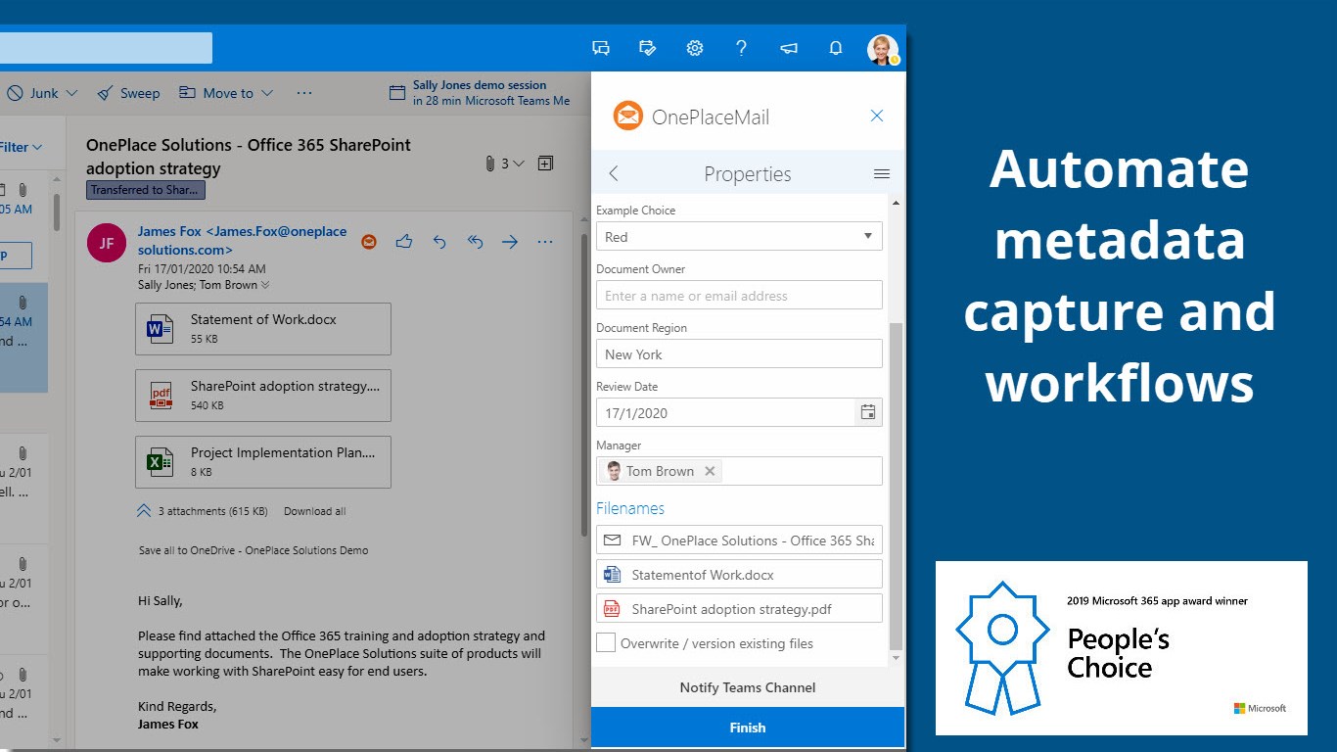The width and height of the screenshot is (1337, 752).
Task: Expand the recipients list chevron
Action: 265,285
